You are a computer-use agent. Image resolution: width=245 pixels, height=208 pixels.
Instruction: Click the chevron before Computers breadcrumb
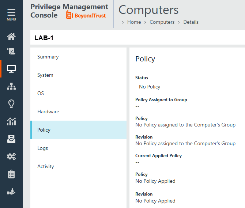[x=145, y=22]
